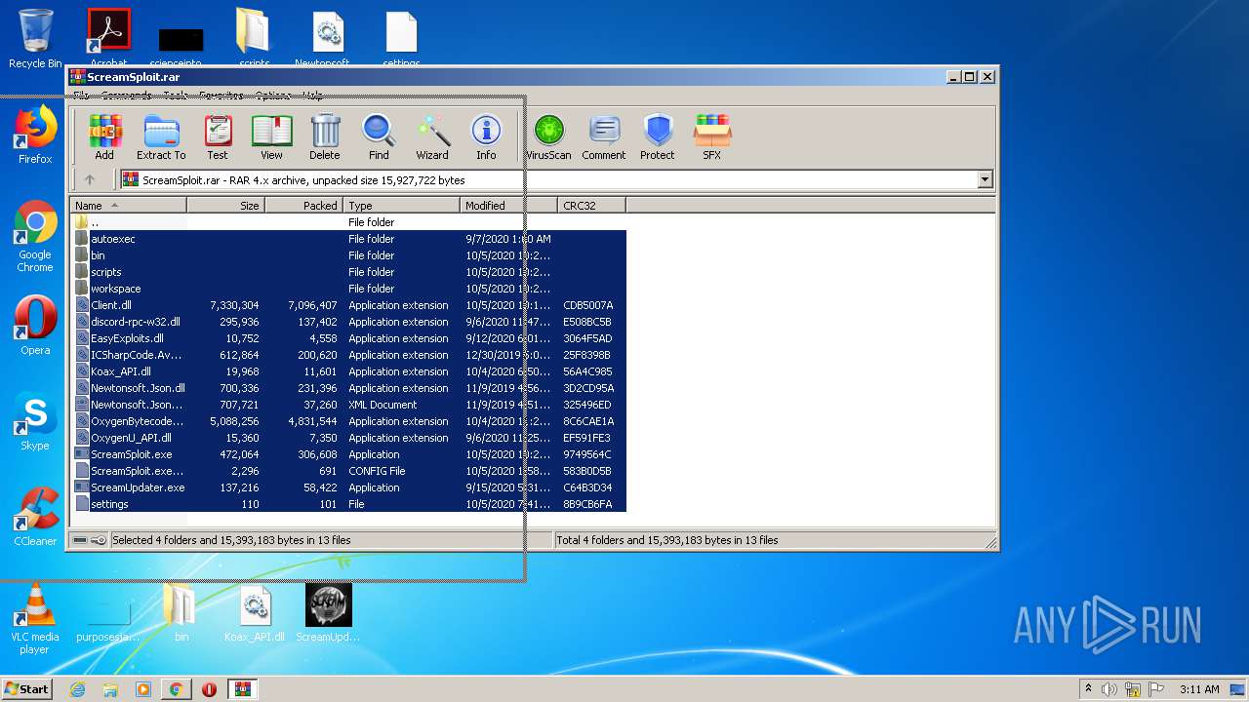This screenshot has height=702, width=1249.
Task: Click the Extract To toolbar icon
Action: [x=161, y=136]
